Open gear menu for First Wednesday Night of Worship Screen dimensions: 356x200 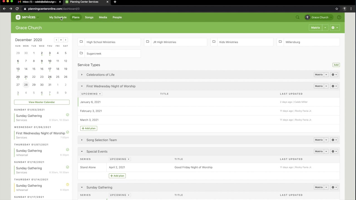click(334, 86)
